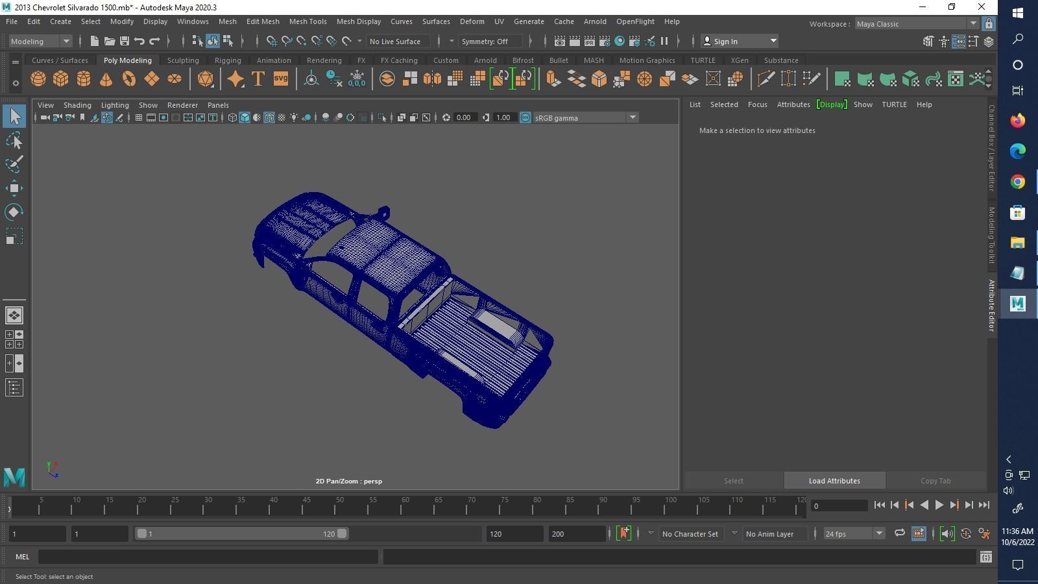
Task: Click the Copy Tab button
Action: point(935,481)
